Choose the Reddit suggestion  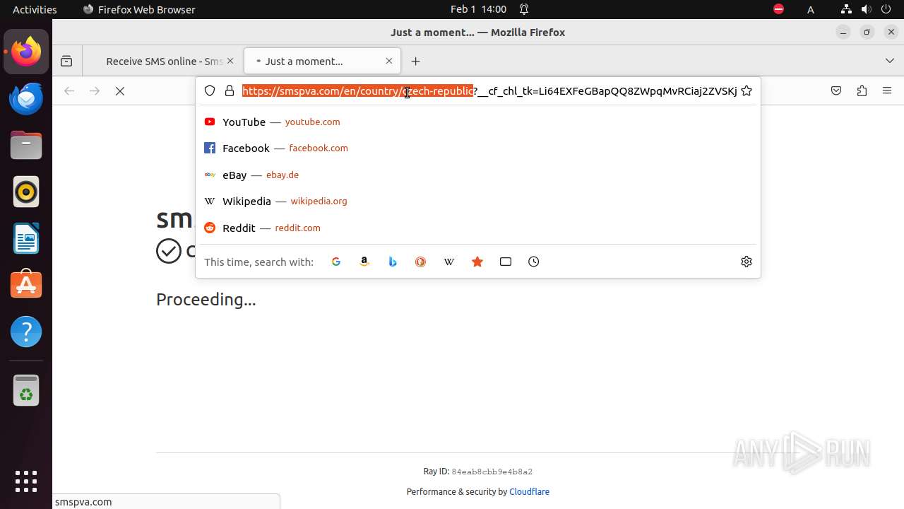(478, 228)
